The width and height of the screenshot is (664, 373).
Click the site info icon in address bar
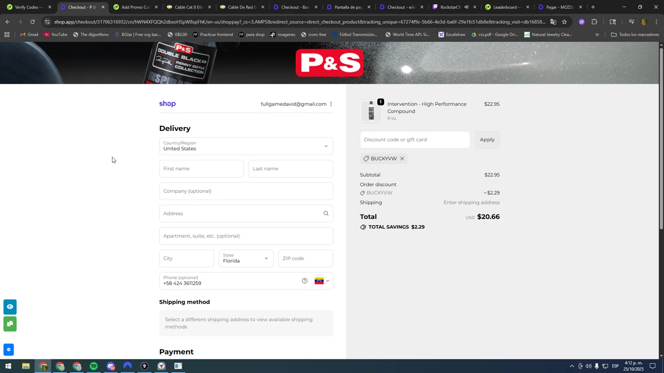coord(47,22)
